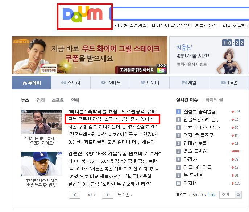This screenshot has width=249, height=212.
Task: Switch to the 스토리 tab
Action: click(71, 83)
